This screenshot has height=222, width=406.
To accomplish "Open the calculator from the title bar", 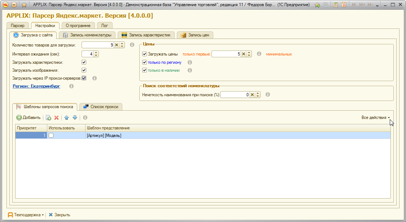I will [335, 5].
